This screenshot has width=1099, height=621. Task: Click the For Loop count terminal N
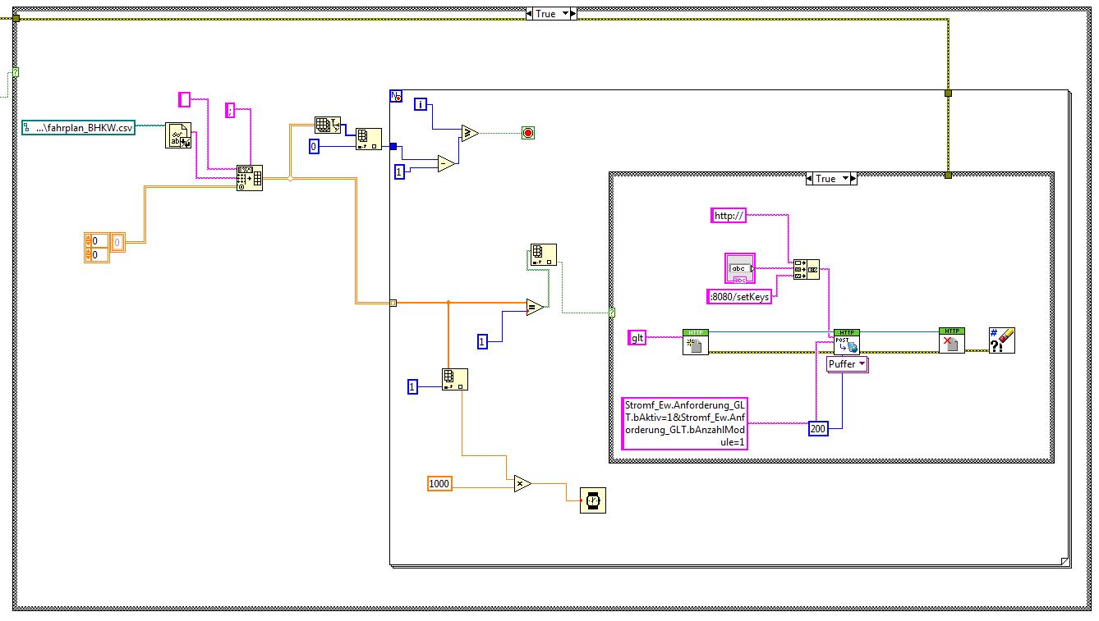click(x=398, y=96)
